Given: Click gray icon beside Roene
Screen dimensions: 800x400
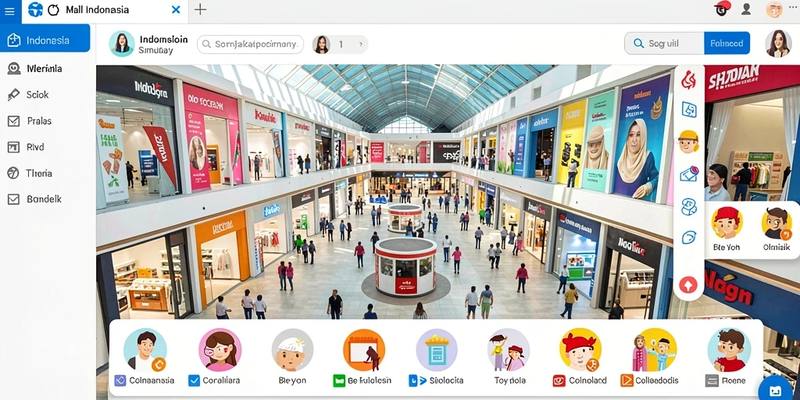Looking at the screenshot, I should [711, 380].
